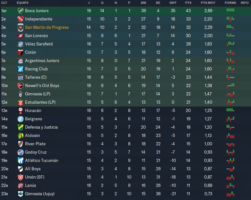The width and height of the screenshot is (251, 200).
Task: Click Gimnasia (Jujuy) form indicator bars
Action: pyautogui.click(x=230, y=193)
